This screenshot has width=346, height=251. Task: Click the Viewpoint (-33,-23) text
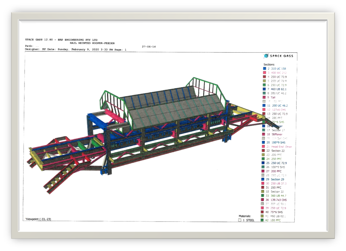pos(38,219)
